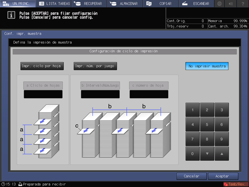Open the ALMACENAR tab
Image resolution: width=249 pixels, height=187 pixels.
click(x=125, y=3)
